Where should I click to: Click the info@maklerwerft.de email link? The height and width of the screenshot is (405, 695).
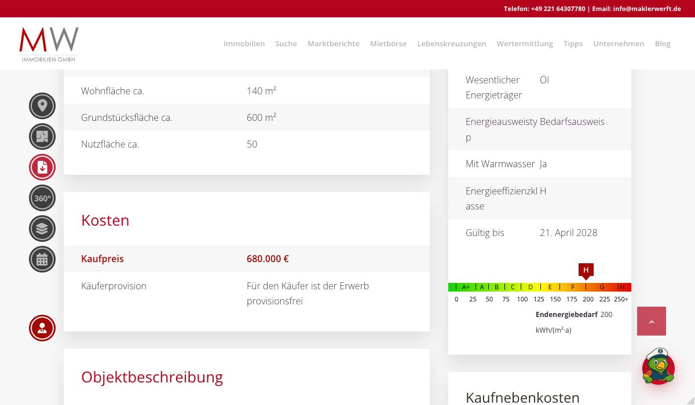647,9
